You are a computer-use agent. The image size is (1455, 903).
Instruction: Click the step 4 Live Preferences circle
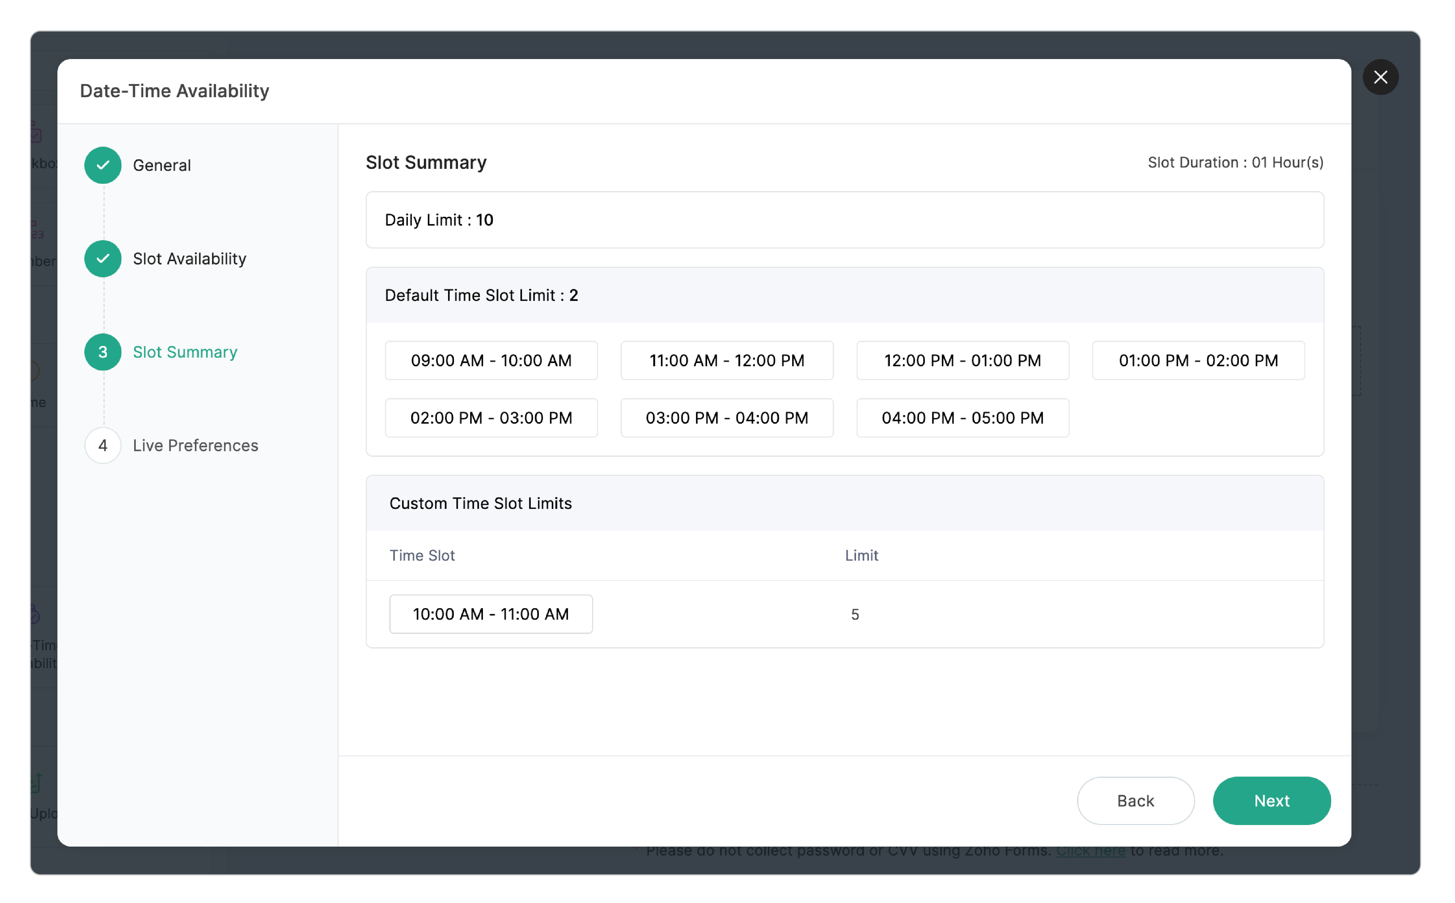103,446
